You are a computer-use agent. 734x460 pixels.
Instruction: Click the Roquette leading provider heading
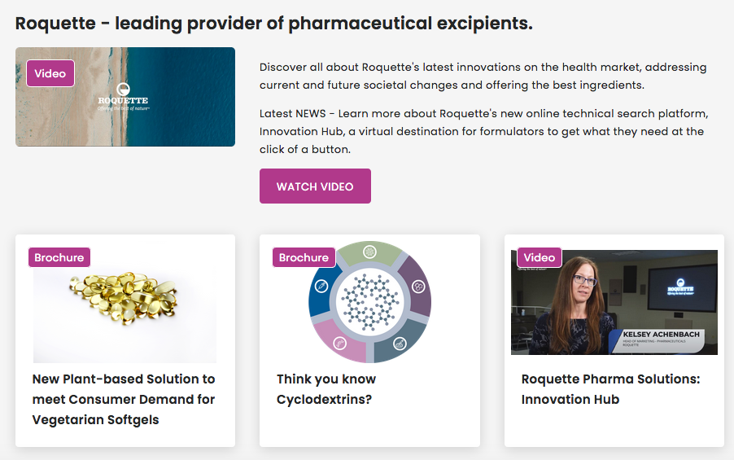click(x=274, y=23)
